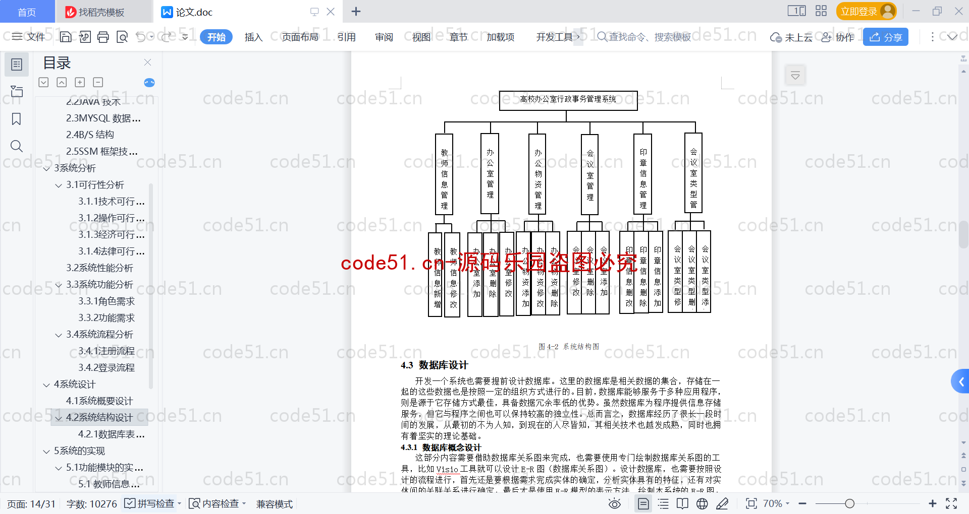Collapse the 3.4系统流程分析 node
Image resolution: width=969 pixels, height=514 pixels.
(x=59, y=335)
